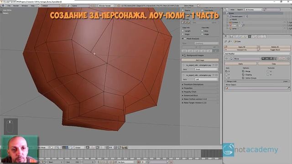Collapse the Background Images panel
The height and width of the screenshot is (164, 292).
coord(182,56)
